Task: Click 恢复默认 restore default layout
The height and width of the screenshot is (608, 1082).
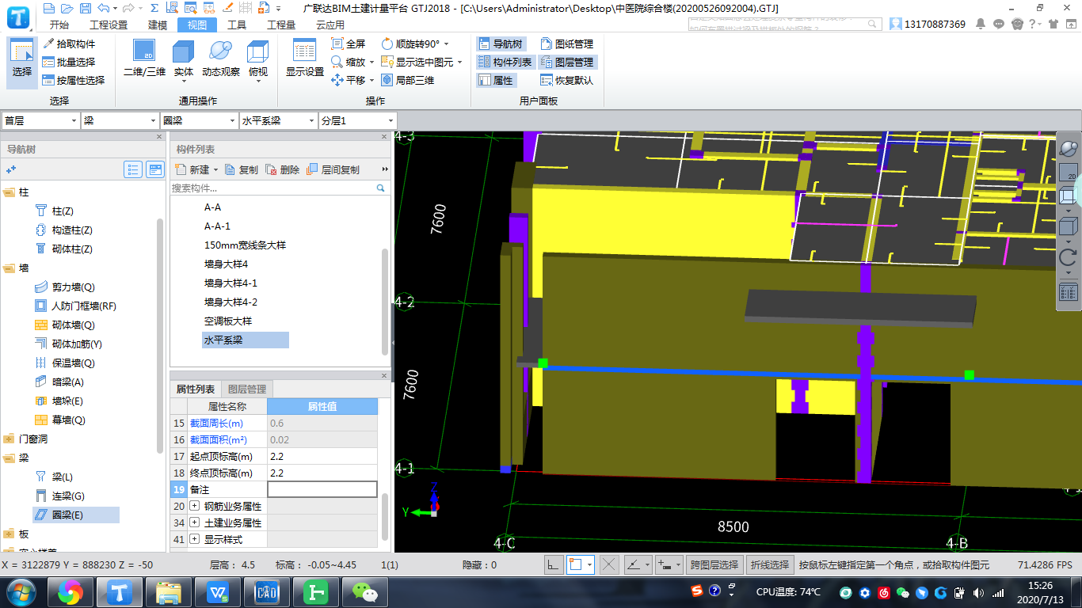Action: click(567, 80)
